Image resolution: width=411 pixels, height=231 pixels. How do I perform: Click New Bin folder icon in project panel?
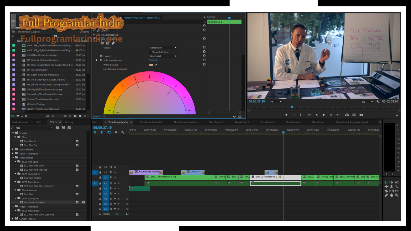point(75,116)
